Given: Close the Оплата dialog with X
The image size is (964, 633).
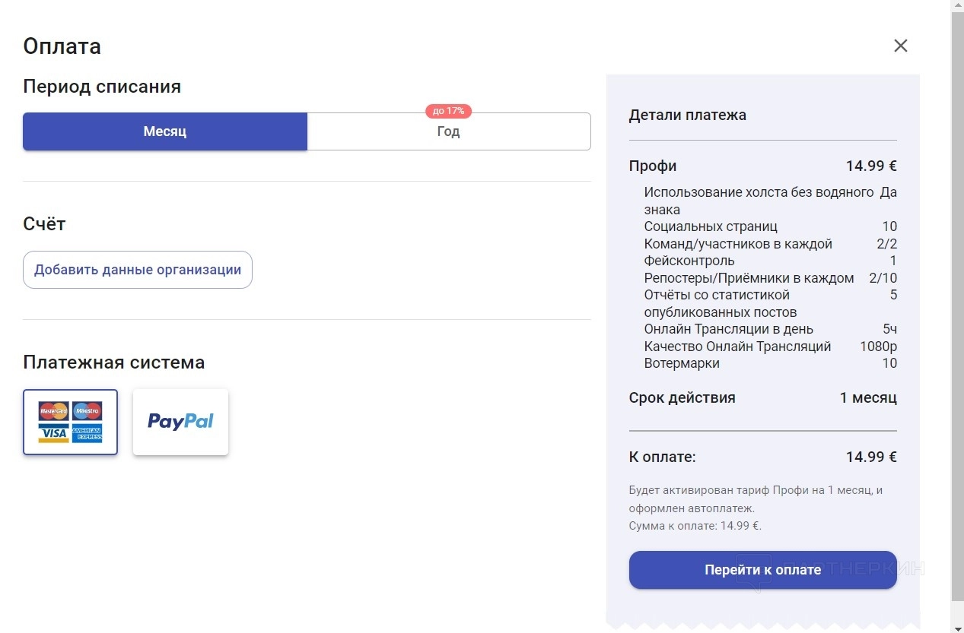Looking at the screenshot, I should [900, 46].
